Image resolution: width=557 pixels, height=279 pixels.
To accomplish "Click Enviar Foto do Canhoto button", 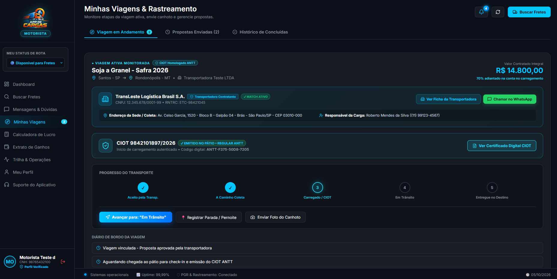I will 275,217.
